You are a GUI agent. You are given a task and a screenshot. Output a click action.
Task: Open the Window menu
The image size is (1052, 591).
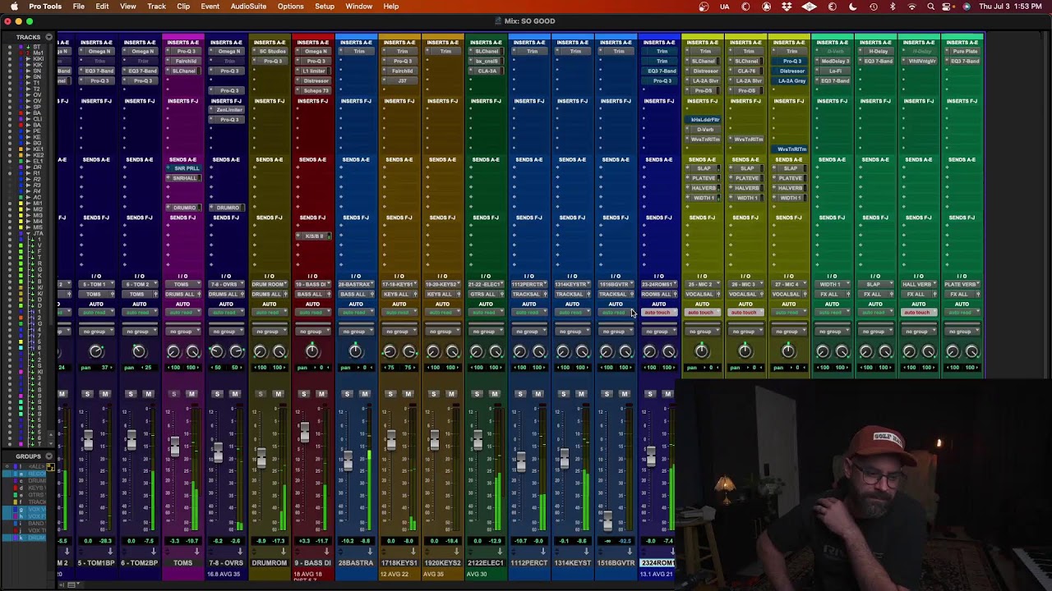coord(359,7)
